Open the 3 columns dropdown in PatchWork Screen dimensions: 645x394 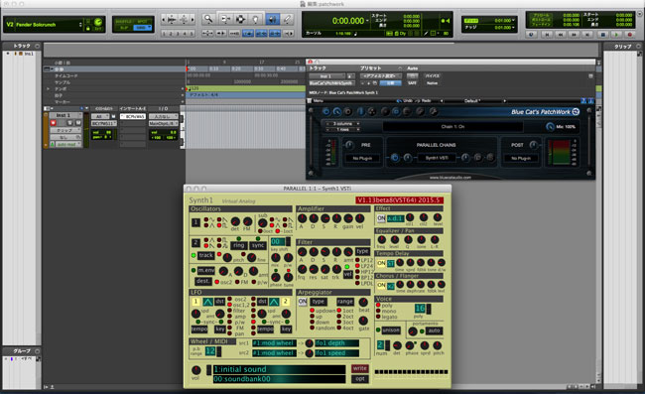(342, 123)
